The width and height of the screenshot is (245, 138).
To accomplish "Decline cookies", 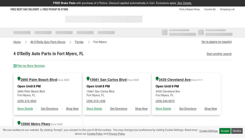I will [x=237, y=131].
